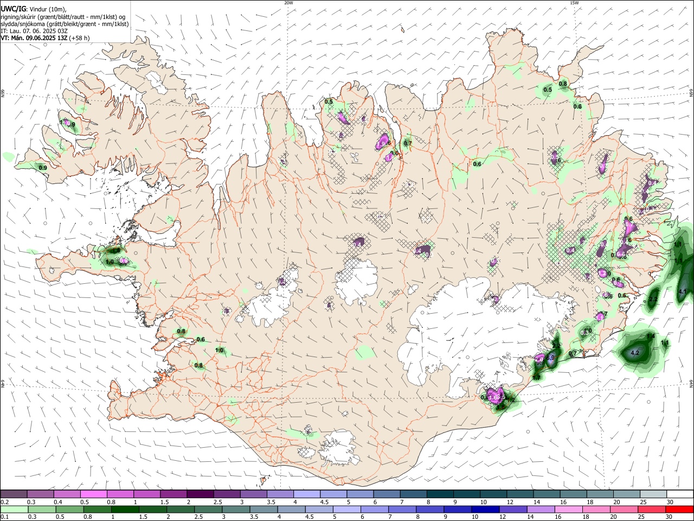The height and width of the screenshot is (521, 694).
Task: Click the rigning/skúrir legend description line
Action: (63, 17)
